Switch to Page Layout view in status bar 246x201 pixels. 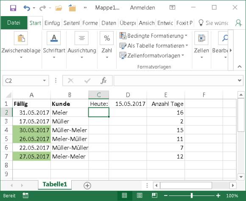[140, 195]
